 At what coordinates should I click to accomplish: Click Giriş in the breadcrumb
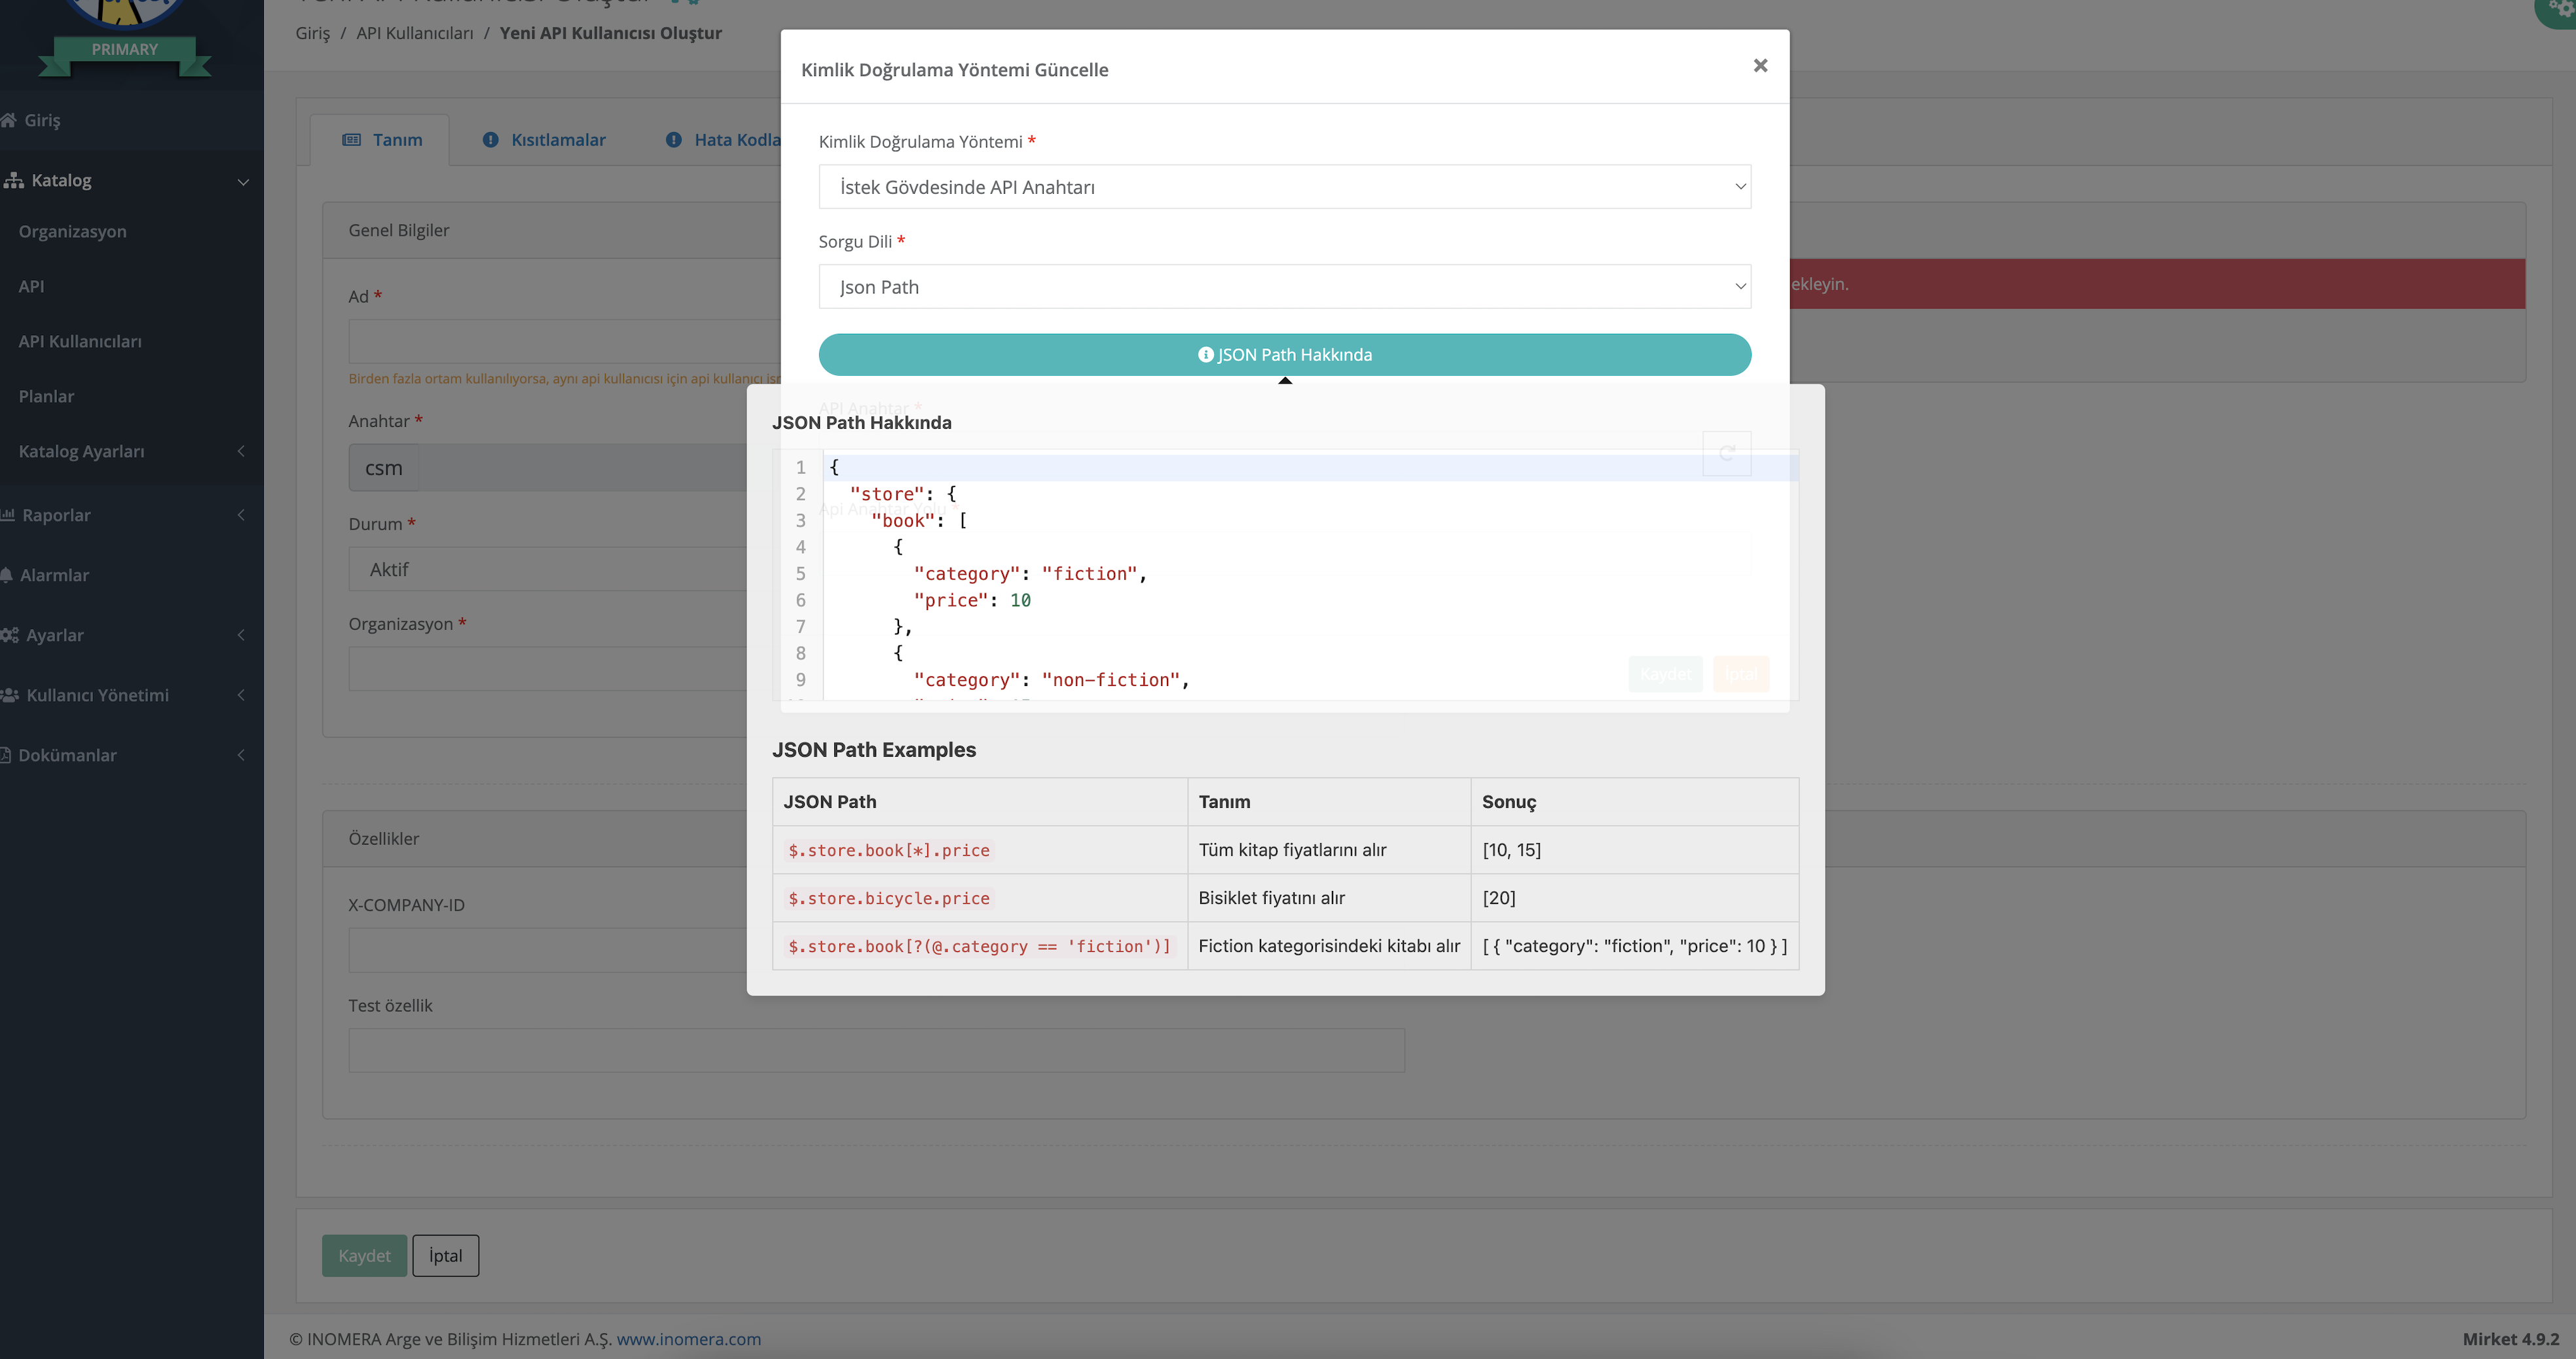[x=312, y=33]
